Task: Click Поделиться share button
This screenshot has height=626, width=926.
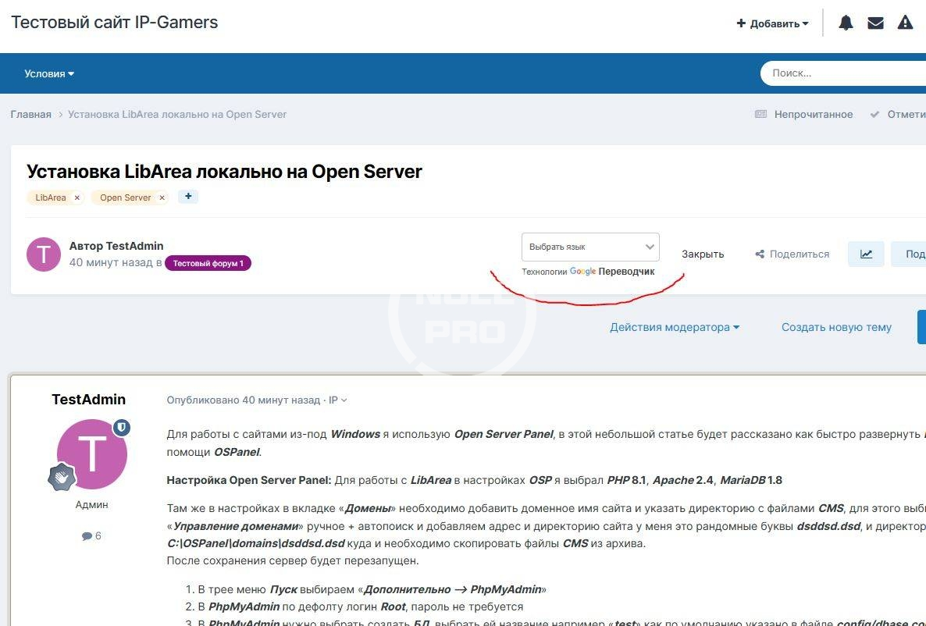Action: [x=792, y=254]
